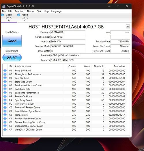Screen dimensions: 144x151
Task: Click status dot for UltraDMA CRC Error Count
Action: pyautogui.click(x=5, y=129)
